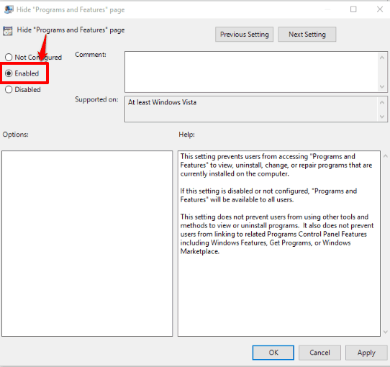The width and height of the screenshot is (390, 367).
Task: Confirm with the OK button
Action: click(273, 353)
